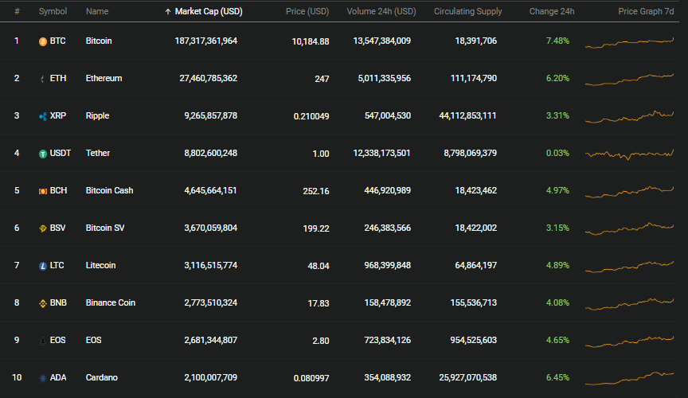Click the Name column header

97,11
